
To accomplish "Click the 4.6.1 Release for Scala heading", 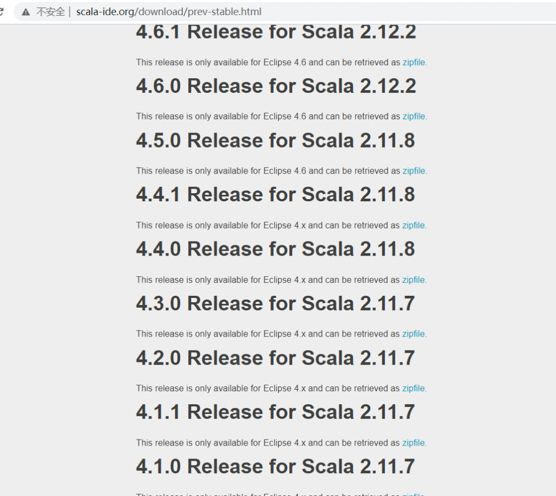I will pyautogui.click(x=276, y=32).
